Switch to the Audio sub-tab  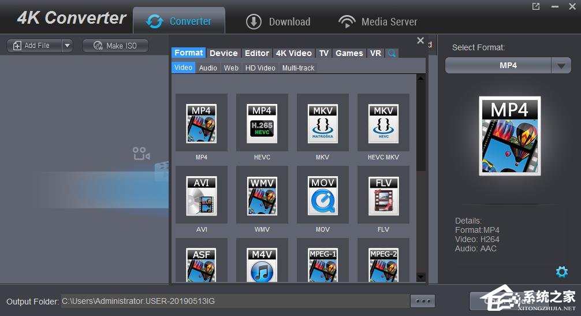pyautogui.click(x=208, y=68)
